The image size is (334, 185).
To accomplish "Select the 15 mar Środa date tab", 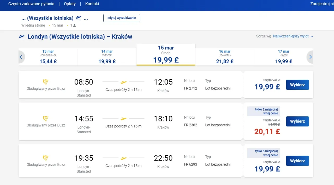I will click(166, 54).
